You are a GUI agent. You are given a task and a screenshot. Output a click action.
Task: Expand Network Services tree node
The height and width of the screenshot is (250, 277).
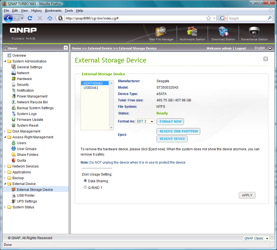tap(5, 166)
